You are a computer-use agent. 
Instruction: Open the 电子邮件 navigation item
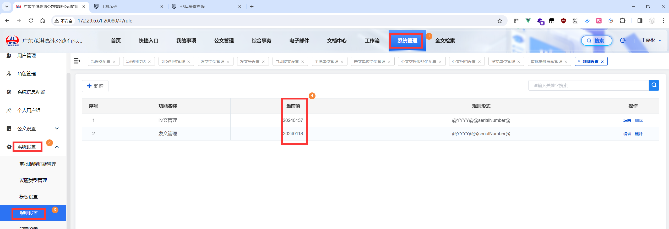pos(299,40)
